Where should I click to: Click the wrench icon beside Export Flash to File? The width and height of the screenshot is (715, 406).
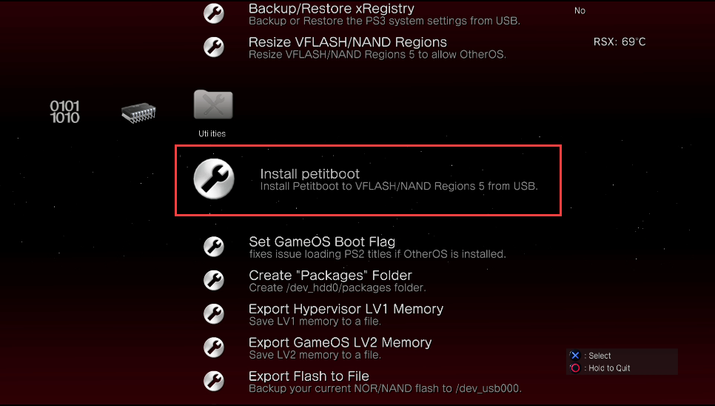click(x=214, y=381)
